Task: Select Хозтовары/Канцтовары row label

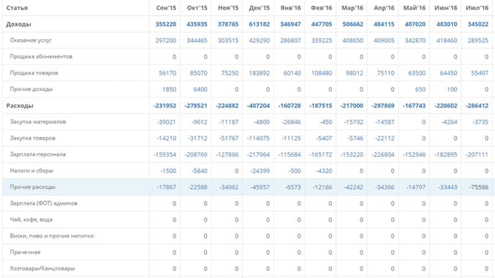Action: click(x=42, y=268)
